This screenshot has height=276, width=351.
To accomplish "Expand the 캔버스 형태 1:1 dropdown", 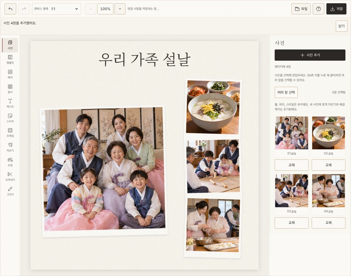I will coord(56,9).
